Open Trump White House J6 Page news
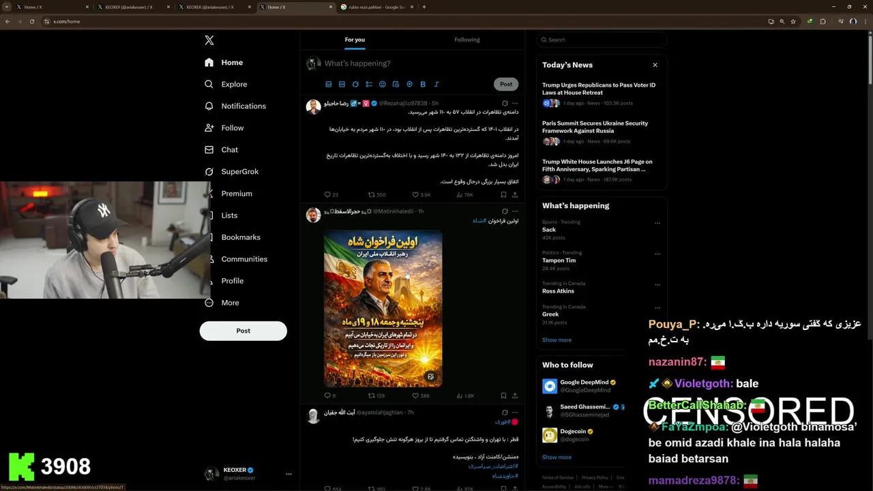The width and height of the screenshot is (873, 491). (600, 170)
